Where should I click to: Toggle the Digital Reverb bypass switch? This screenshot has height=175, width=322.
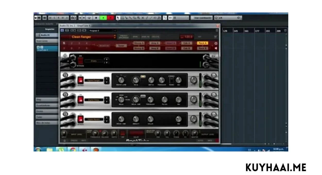point(81,119)
